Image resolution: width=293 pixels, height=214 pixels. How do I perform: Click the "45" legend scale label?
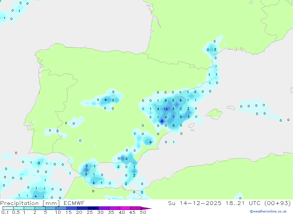(132, 212)
